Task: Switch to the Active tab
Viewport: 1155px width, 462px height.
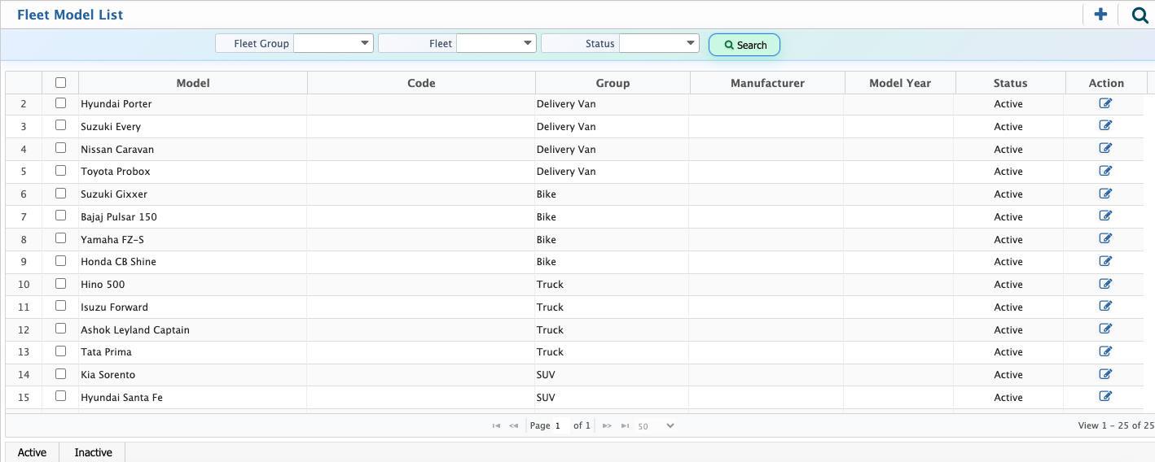Action: pyautogui.click(x=32, y=452)
